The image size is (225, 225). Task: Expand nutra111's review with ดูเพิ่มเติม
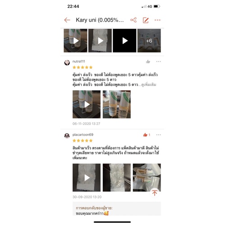pos(149,85)
